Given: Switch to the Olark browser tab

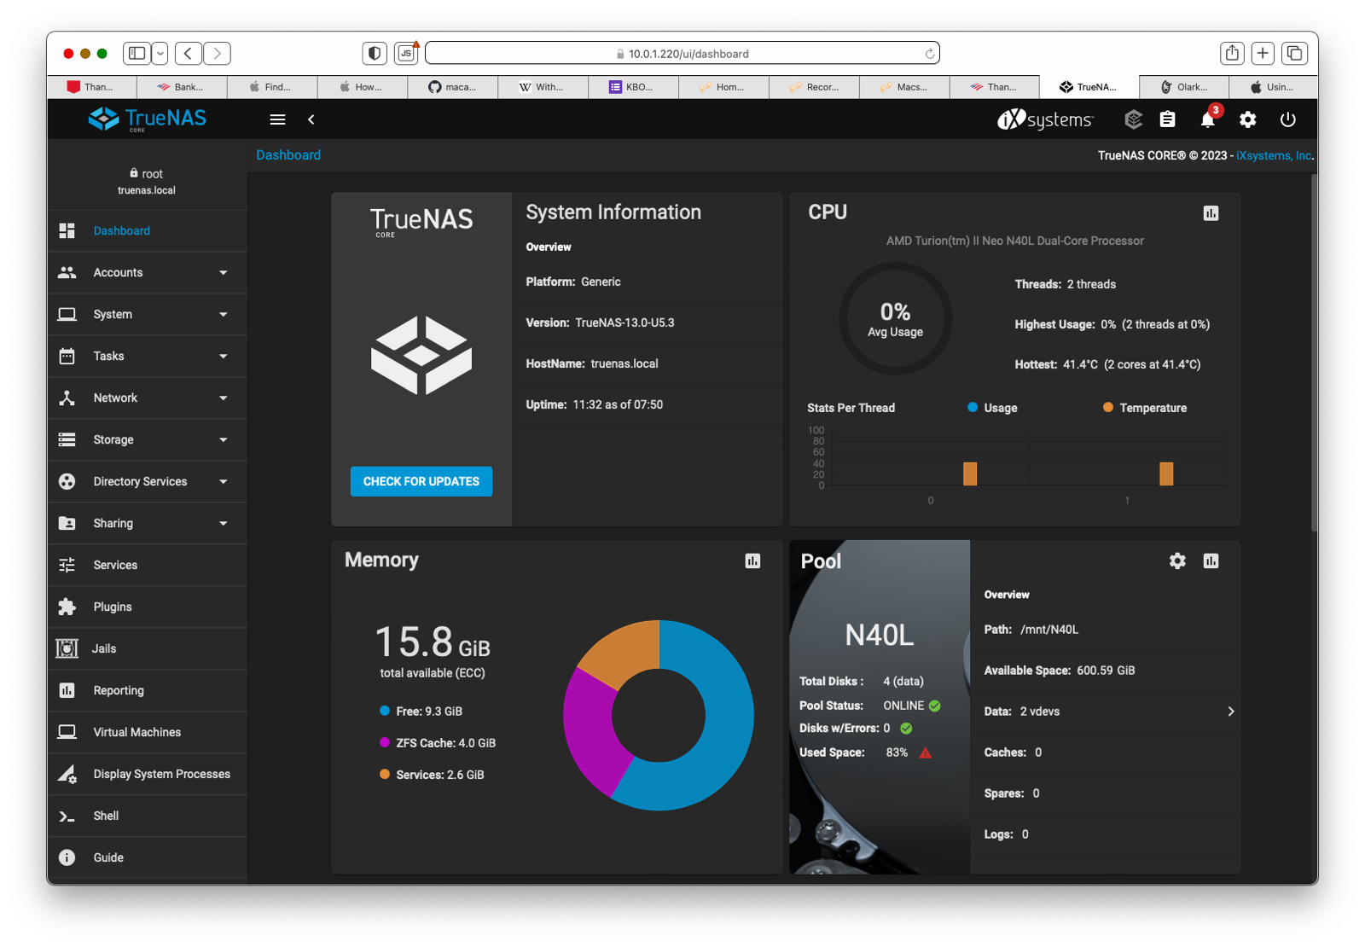Looking at the screenshot, I should click(1184, 87).
